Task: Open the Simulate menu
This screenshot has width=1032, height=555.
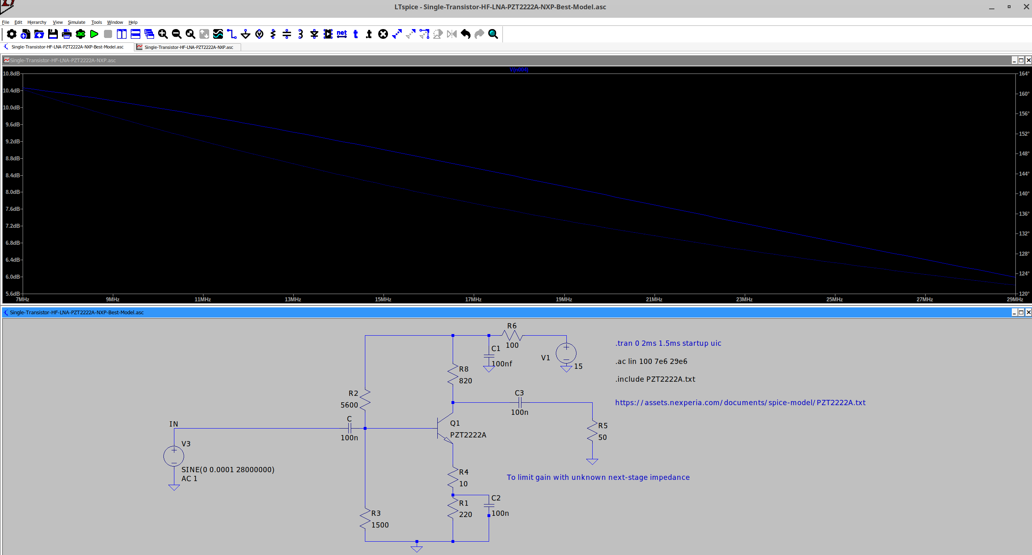Action: [76, 22]
